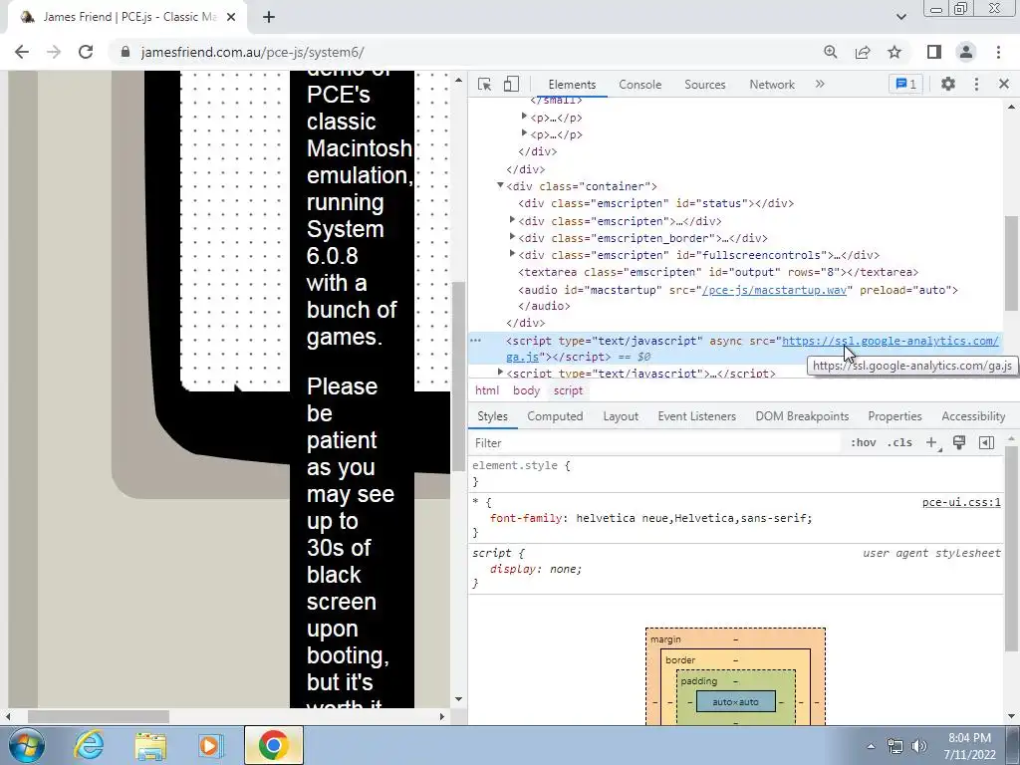Image resolution: width=1020 pixels, height=765 pixels.
Task: Close the DevTools panel
Action: coord(1004,84)
